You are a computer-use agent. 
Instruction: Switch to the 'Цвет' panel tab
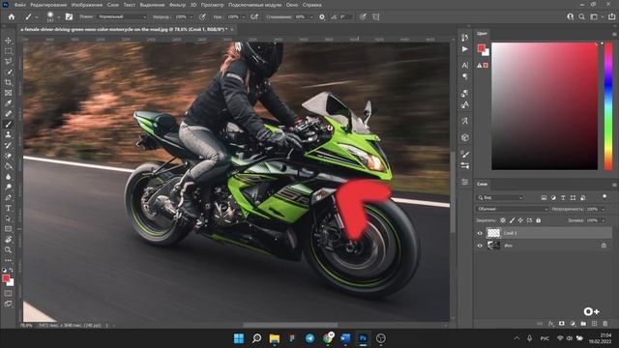tap(482, 34)
